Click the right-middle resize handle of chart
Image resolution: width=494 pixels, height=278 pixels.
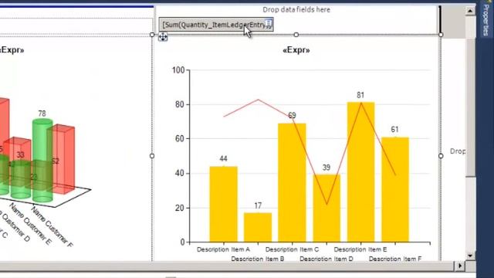[x=441, y=156]
